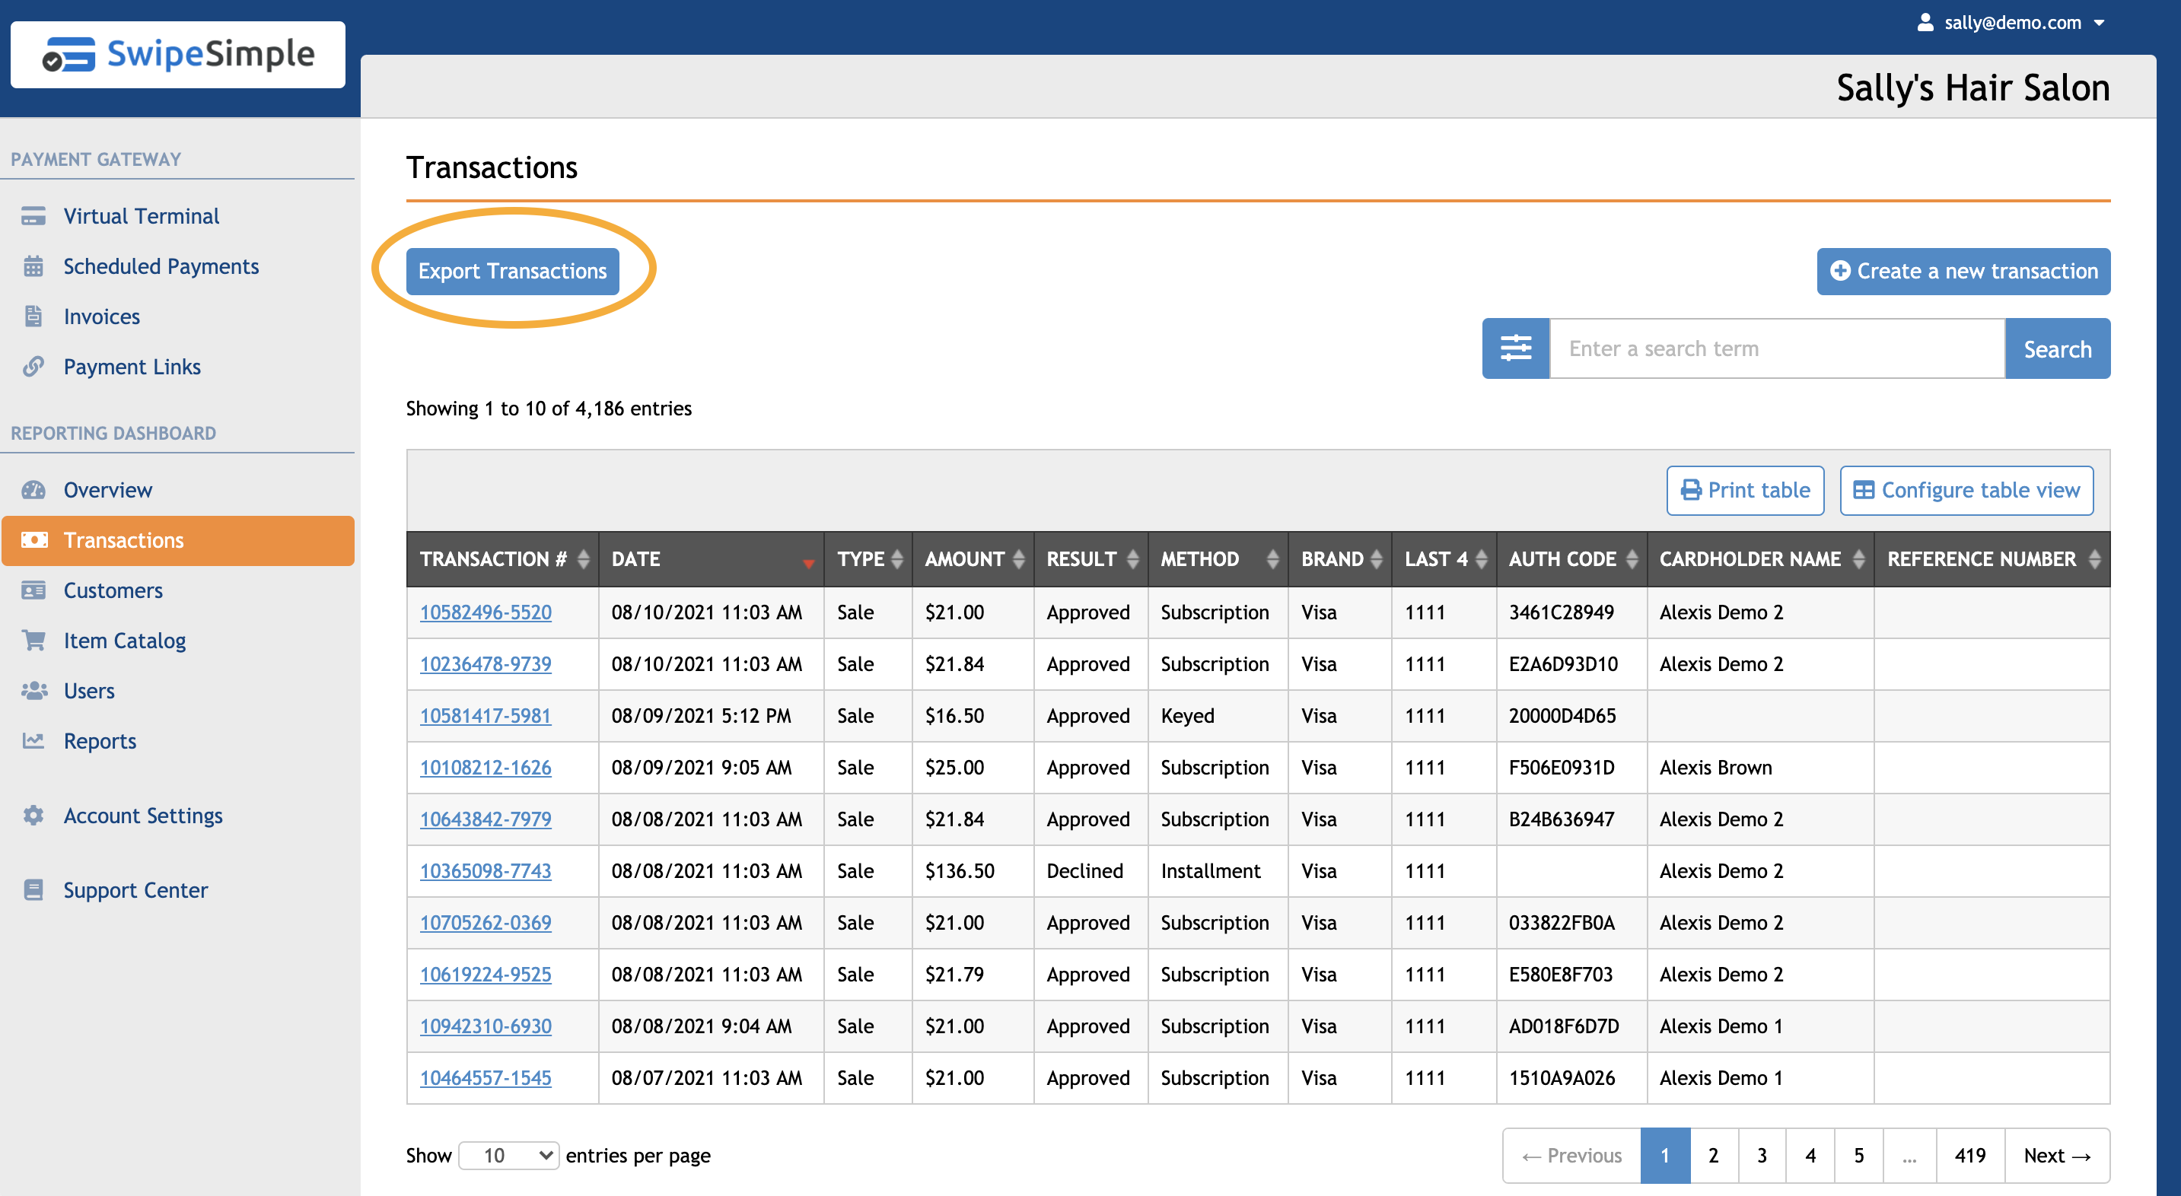
Task: Click the Scheduled Payments calendar icon
Action: [34, 266]
